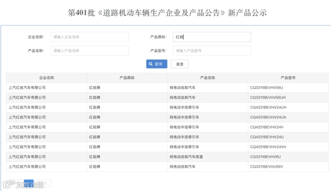Focus the 产品型号 input field
The height and width of the screenshot is (191, 331).
(x=212, y=51)
